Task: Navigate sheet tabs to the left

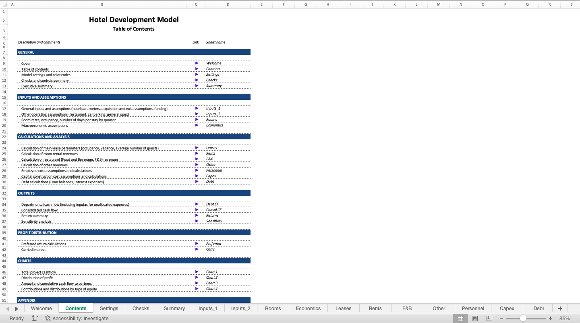Action: click(7, 309)
